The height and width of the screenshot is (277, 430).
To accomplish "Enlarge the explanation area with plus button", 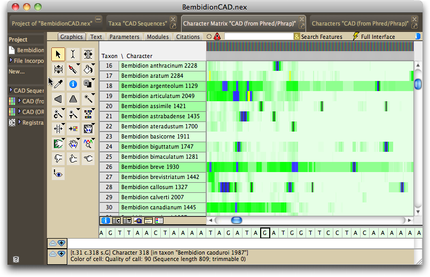I will 61,254.
